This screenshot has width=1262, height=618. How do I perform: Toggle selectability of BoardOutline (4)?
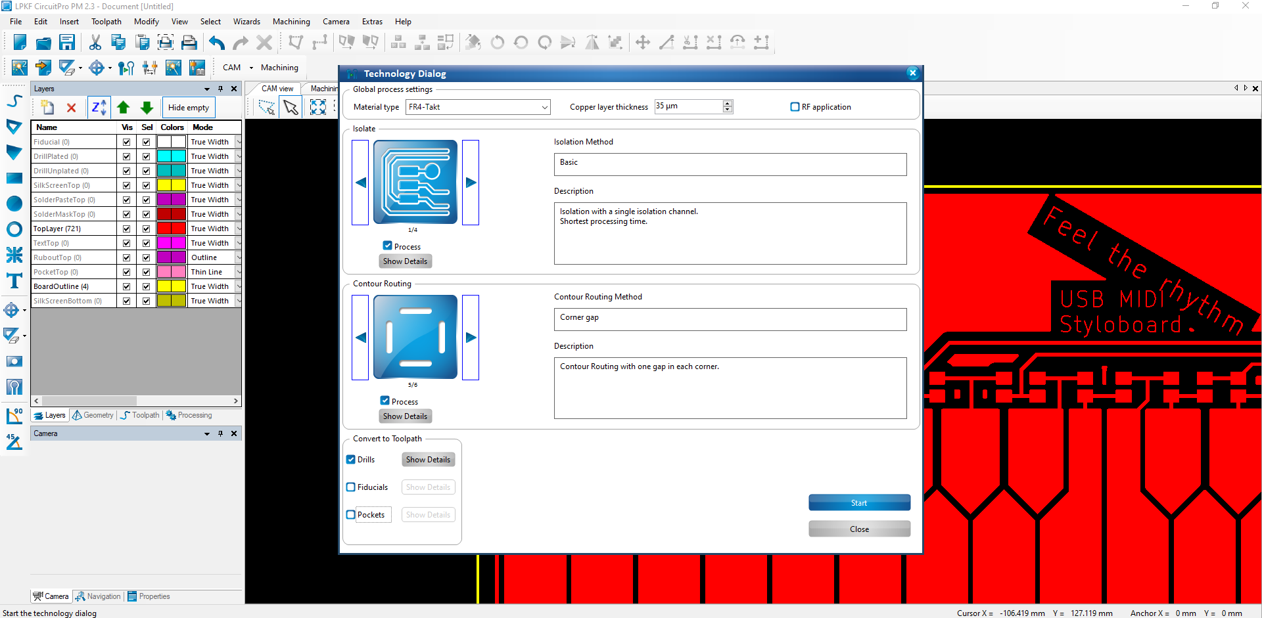pyautogui.click(x=146, y=286)
